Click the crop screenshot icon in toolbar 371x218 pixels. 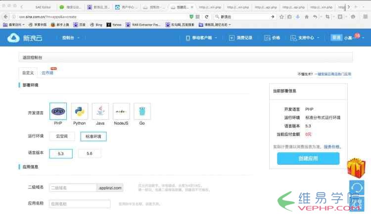pyautogui.click(x=327, y=17)
